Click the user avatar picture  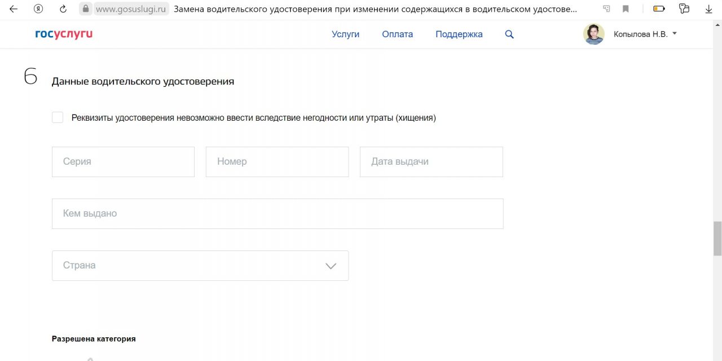tap(593, 34)
